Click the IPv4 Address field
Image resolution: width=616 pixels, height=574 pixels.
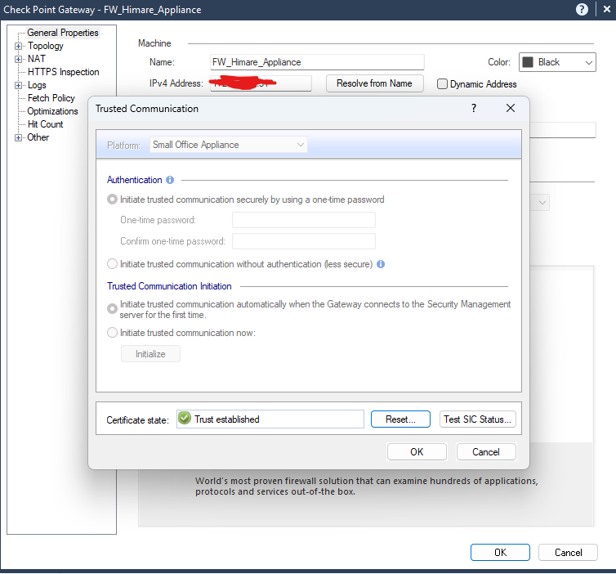[x=261, y=83]
